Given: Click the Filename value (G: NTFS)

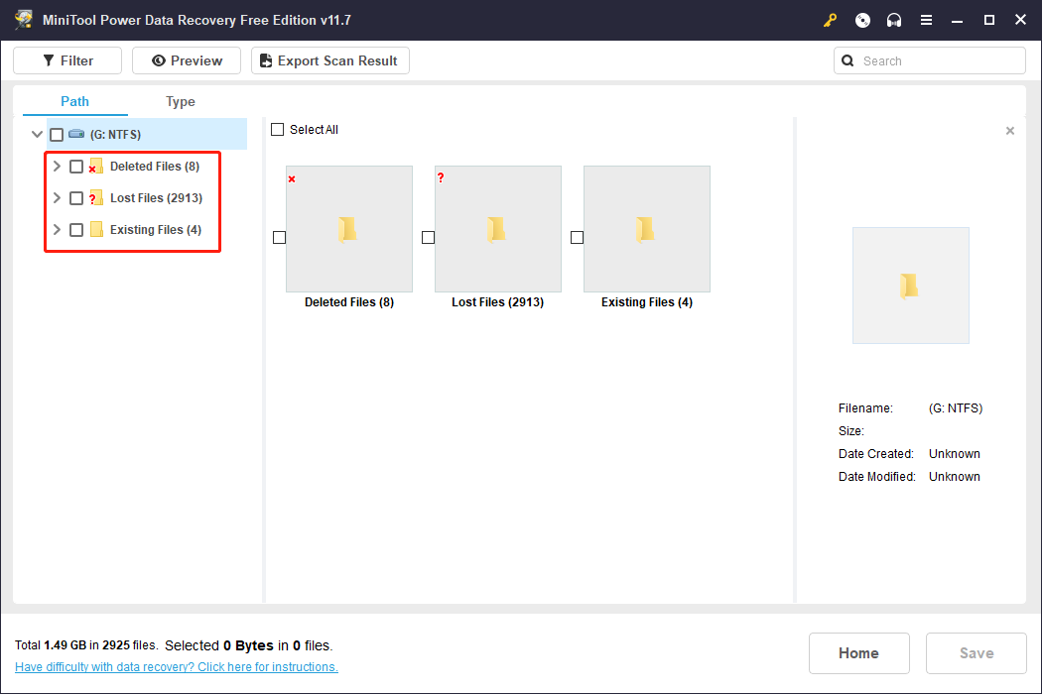Looking at the screenshot, I should click(956, 407).
